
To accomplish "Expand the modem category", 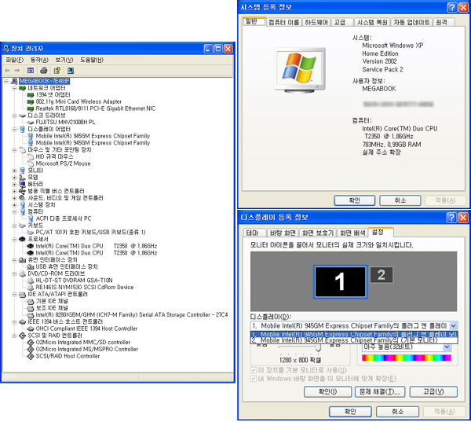I will click(x=14, y=178).
